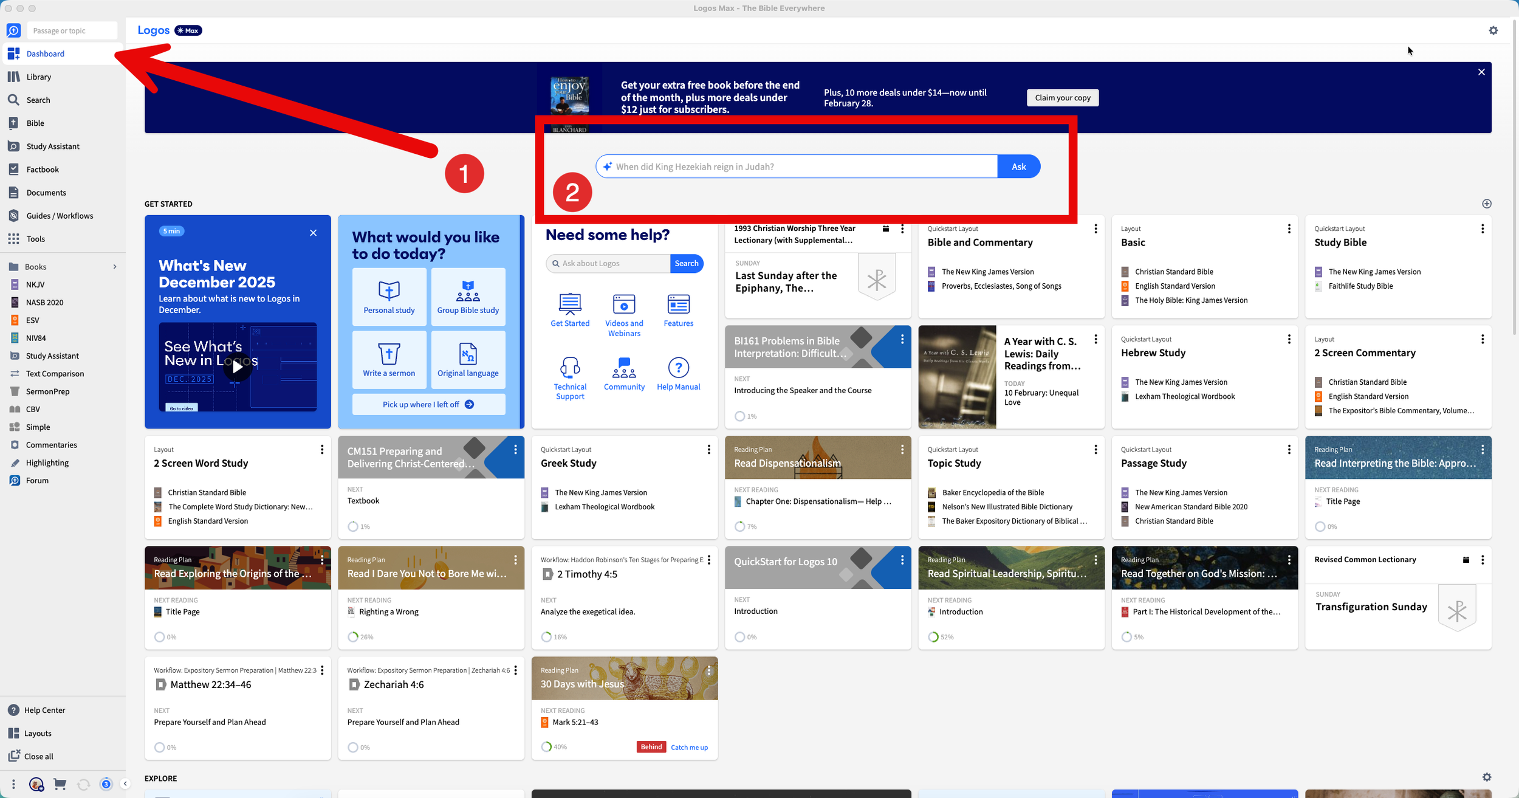
Task: Click the Claim your copy button
Action: point(1062,98)
